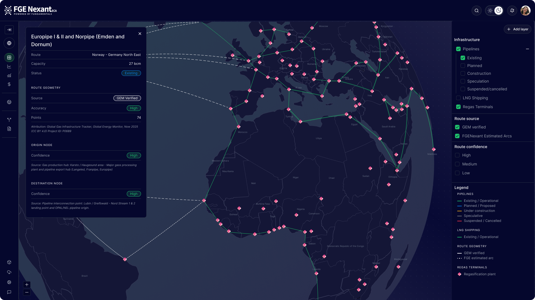The width and height of the screenshot is (535, 300).
Task: Click the 'Suspended / Cancelled' legend entry
Action: coord(482,221)
